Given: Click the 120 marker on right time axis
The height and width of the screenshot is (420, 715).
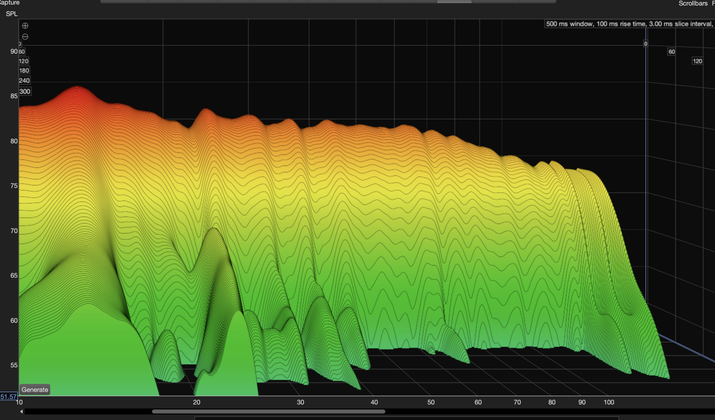Looking at the screenshot, I should 697,61.
